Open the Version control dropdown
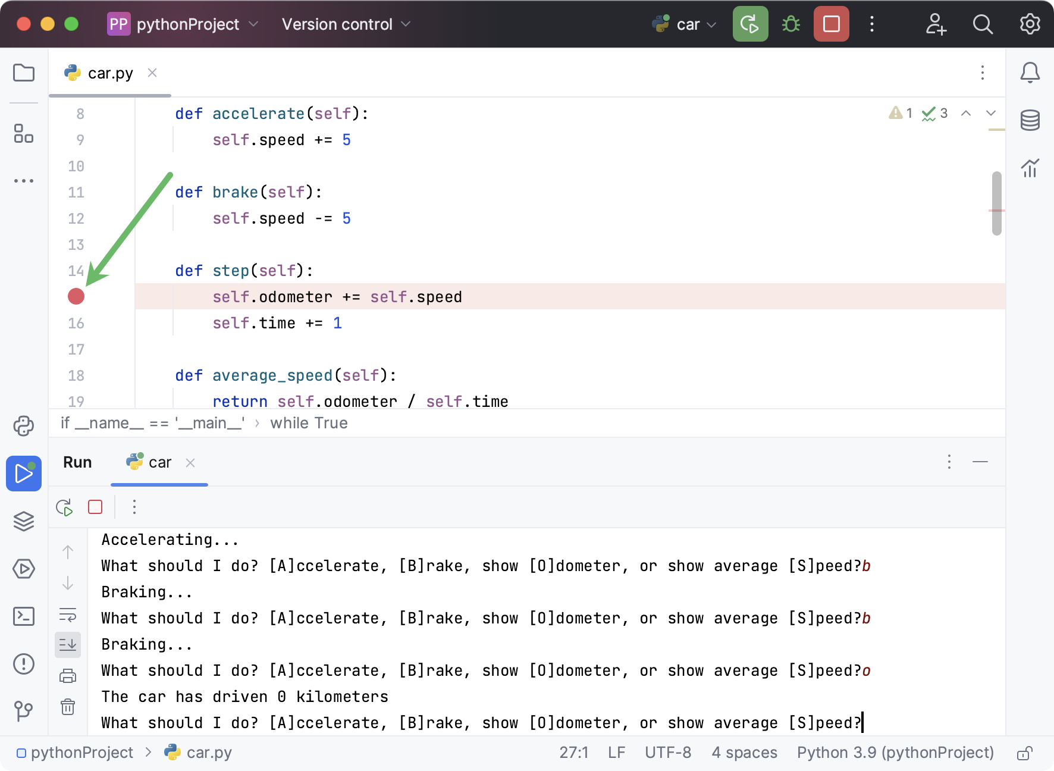Image resolution: width=1054 pixels, height=771 pixels. coord(346,24)
